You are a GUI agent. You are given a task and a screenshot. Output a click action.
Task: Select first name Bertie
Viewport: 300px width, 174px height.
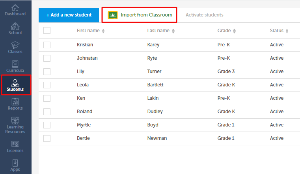83,138
